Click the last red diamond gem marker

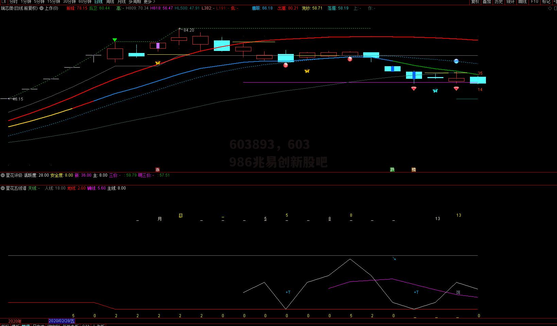pyautogui.click(x=456, y=89)
